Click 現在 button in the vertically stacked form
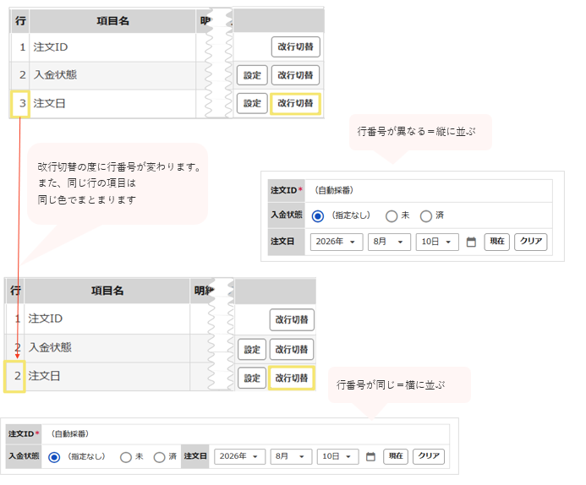Viewport: 586px width, 485px height. tap(496, 242)
